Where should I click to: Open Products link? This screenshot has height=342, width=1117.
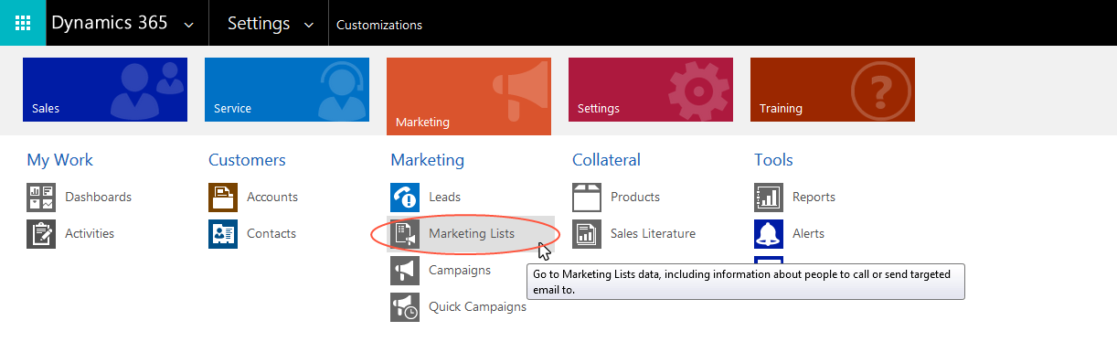(635, 198)
